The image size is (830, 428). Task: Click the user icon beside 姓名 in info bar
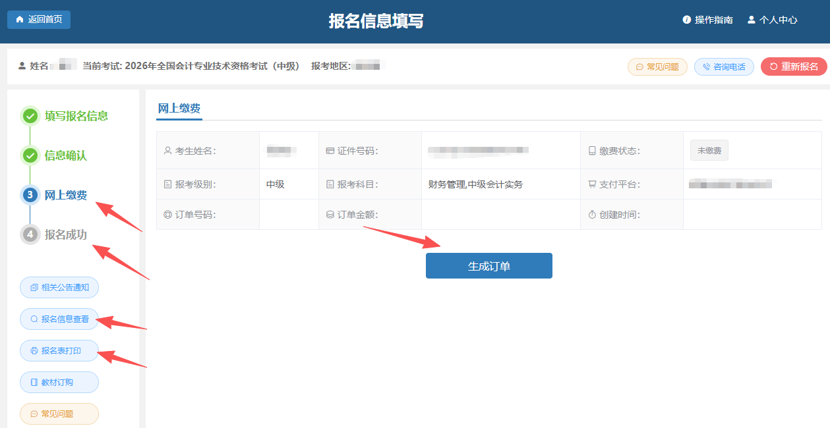point(22,66)
